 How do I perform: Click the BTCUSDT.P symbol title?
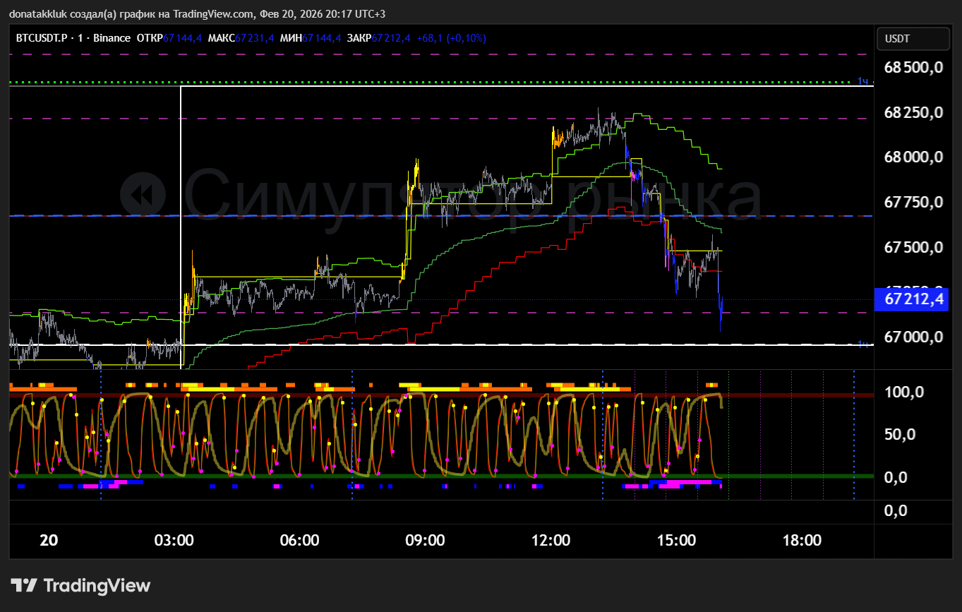coord(42,38)
